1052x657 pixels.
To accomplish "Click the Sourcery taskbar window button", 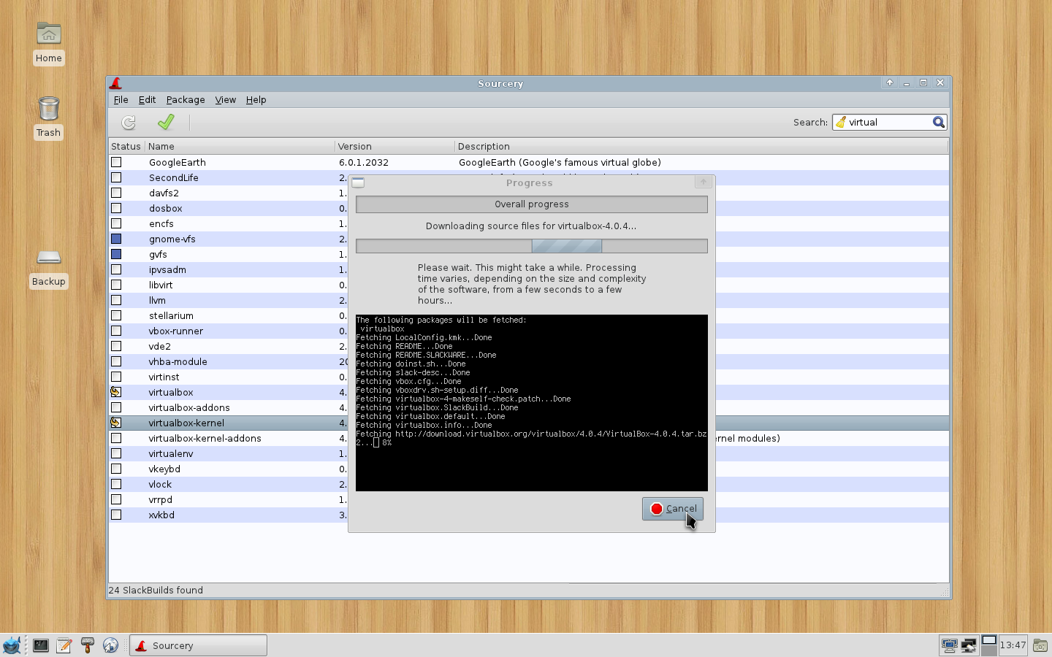I will (198, 645).
